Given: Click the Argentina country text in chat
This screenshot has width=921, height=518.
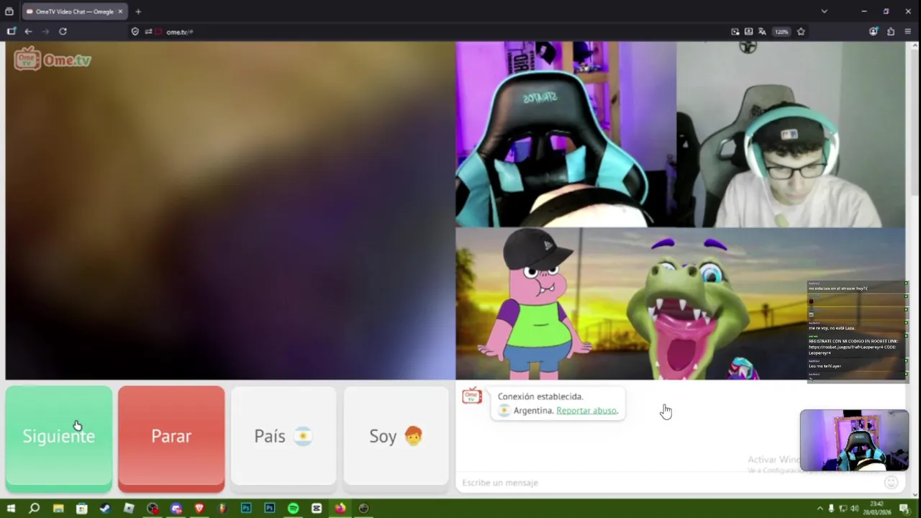Looking at the screenshot, I should pyautogui.click(x=534, y=410).
